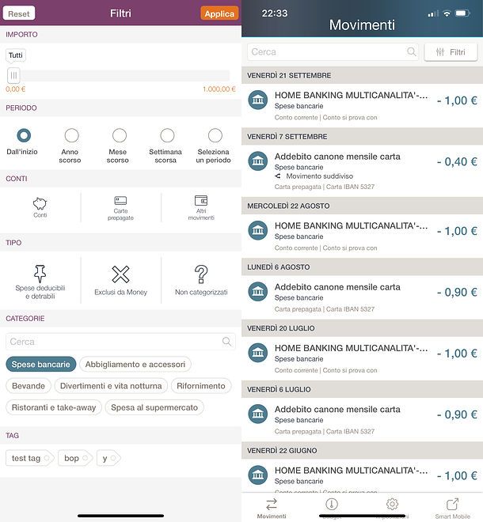Select the Carte prepagate card icon
The image size is (483, 522).
tap(120, 200)
